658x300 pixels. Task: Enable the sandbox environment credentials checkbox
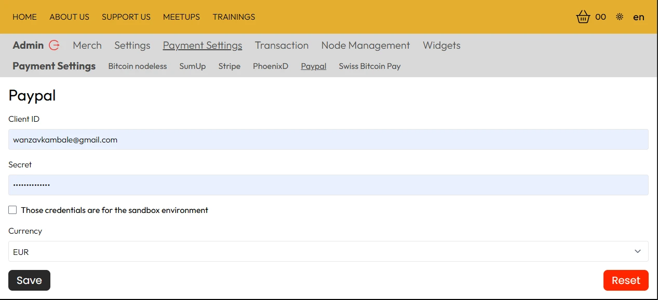(x=12, y=210)
